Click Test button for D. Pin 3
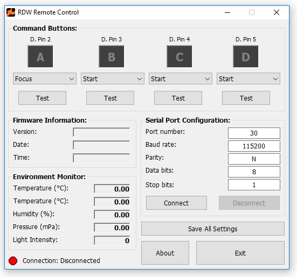This screenshot has height=277, width=297. point(110,98)
